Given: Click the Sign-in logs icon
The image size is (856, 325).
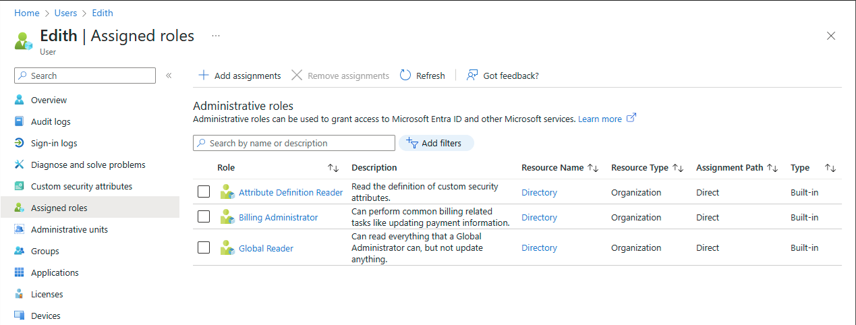Looking at the screenshot, I should (x=19, y=144).
